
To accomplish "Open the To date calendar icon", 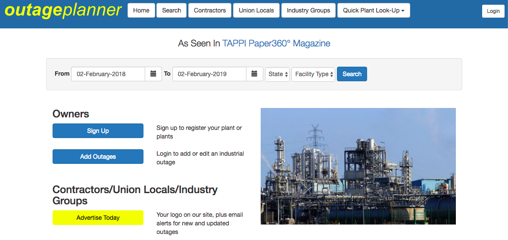I will click(254, 74).
